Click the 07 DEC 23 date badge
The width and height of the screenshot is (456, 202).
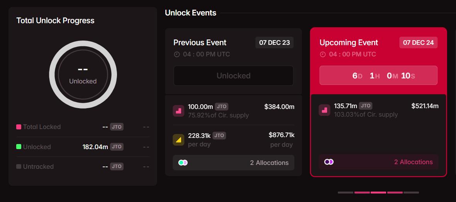pos(275,42)
